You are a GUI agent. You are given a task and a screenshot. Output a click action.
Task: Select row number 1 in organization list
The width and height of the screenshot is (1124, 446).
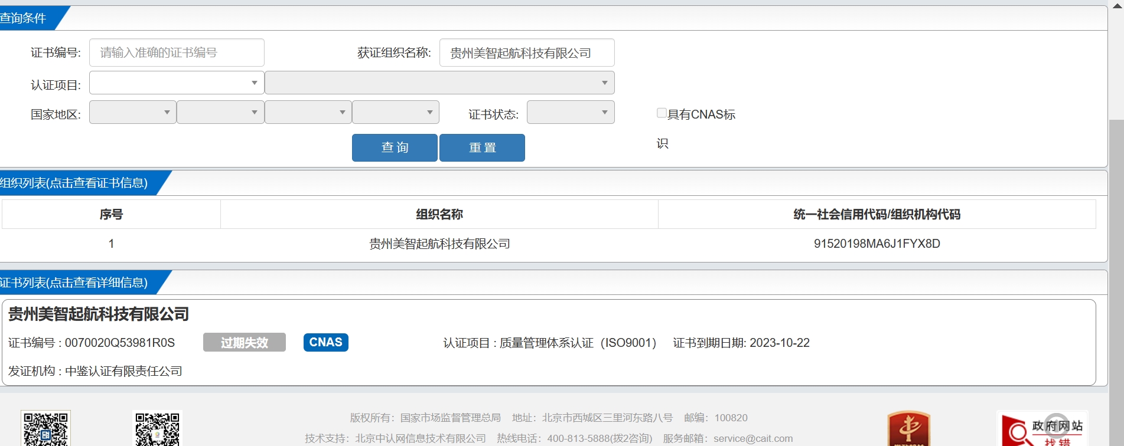111,244
